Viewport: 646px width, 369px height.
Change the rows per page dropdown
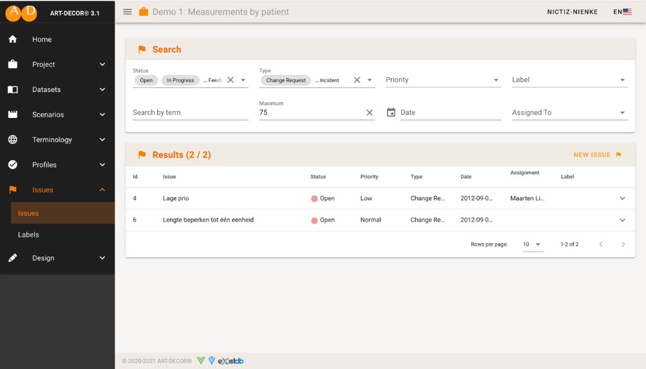tap(532, 244)
